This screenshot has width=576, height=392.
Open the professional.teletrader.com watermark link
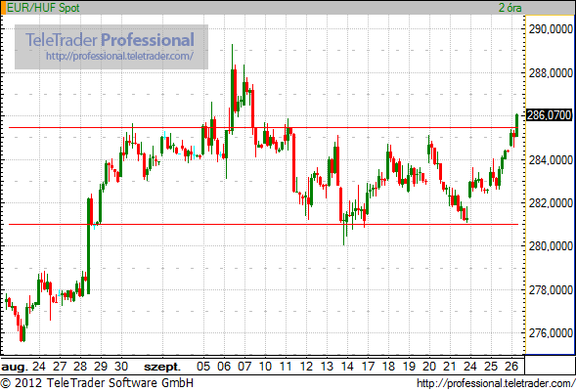click(119, 56)
